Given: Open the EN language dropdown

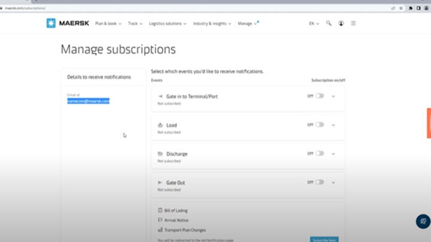Looking at the screenshot, I should (314, 23).
